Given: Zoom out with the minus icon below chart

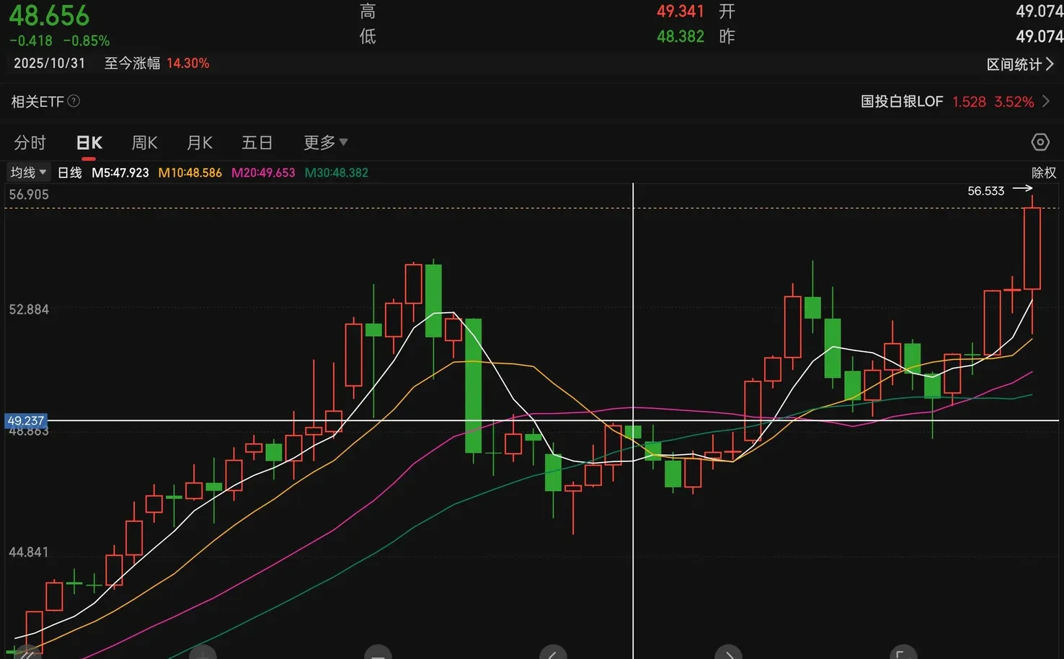Looking at the screenshot, I should 378,654.
